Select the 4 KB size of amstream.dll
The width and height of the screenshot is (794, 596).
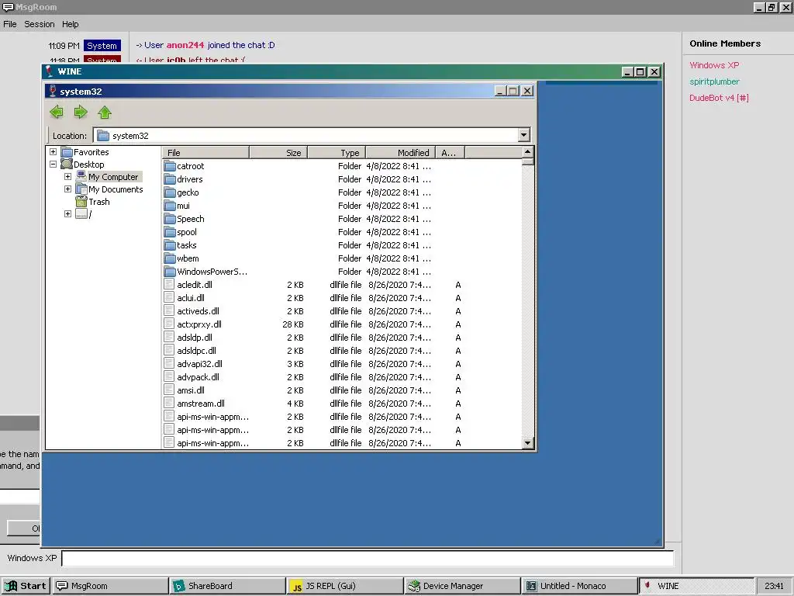click(x=295, y=403)
